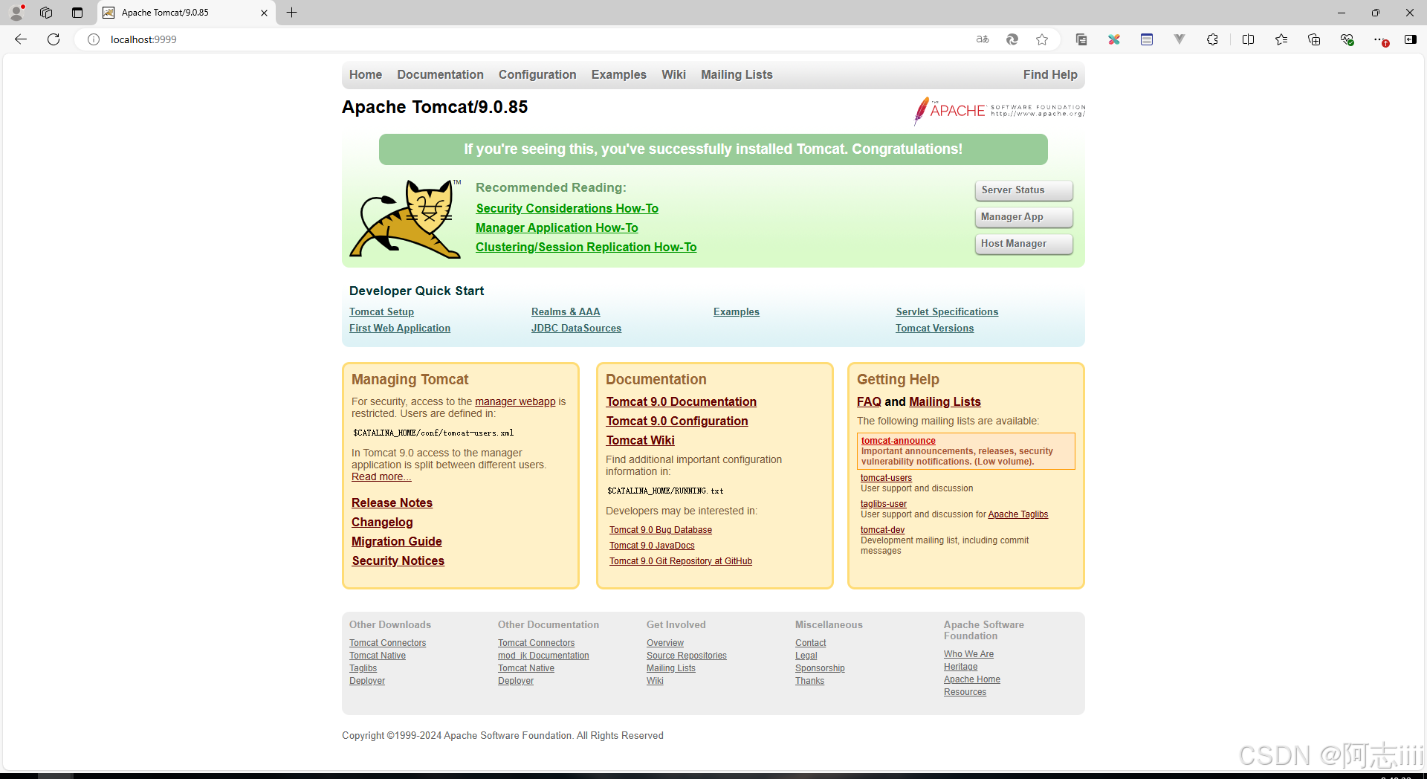View site information icon in address bar
1427x779 pixels.
pyautogui.click(x=94, y=39)
